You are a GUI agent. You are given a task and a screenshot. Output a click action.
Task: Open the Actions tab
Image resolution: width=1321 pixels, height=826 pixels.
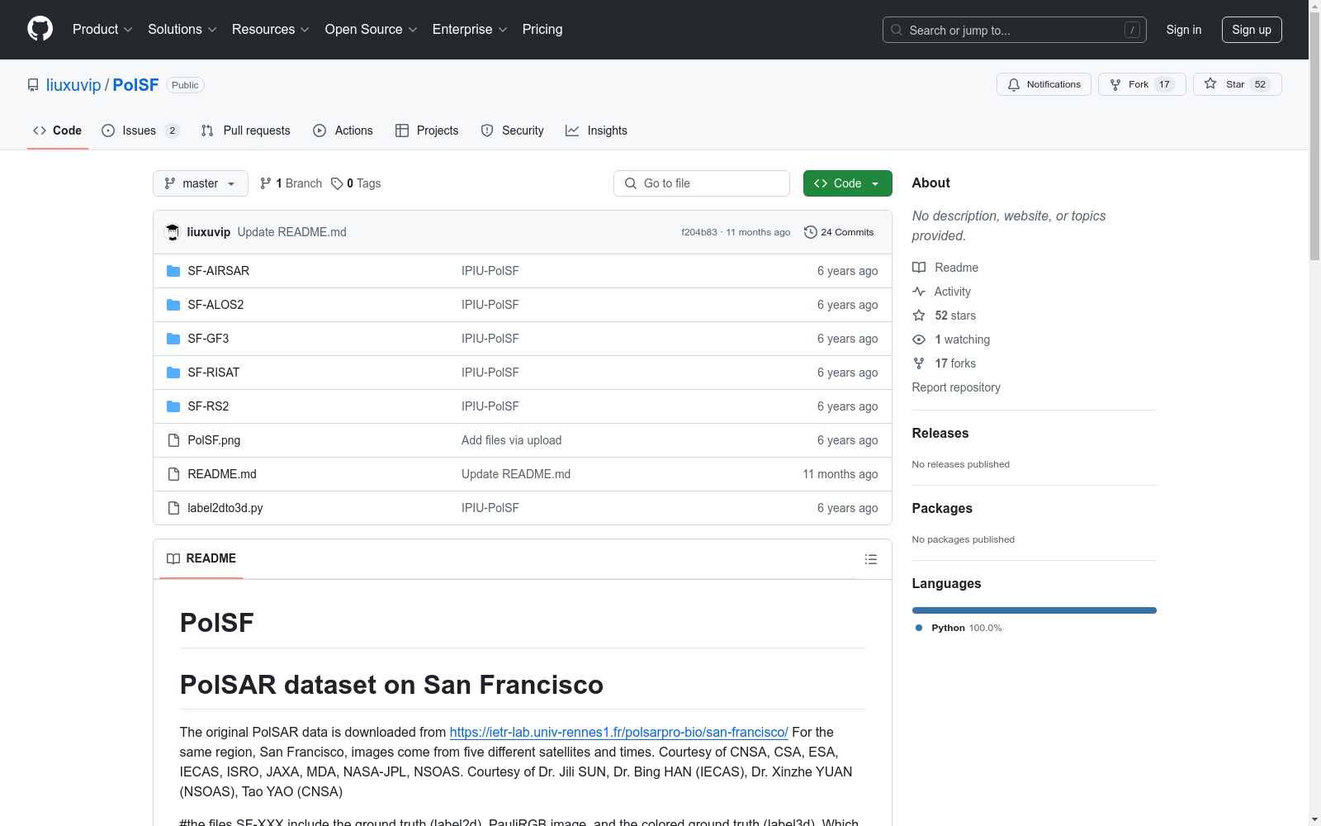(x=343, y=131)
